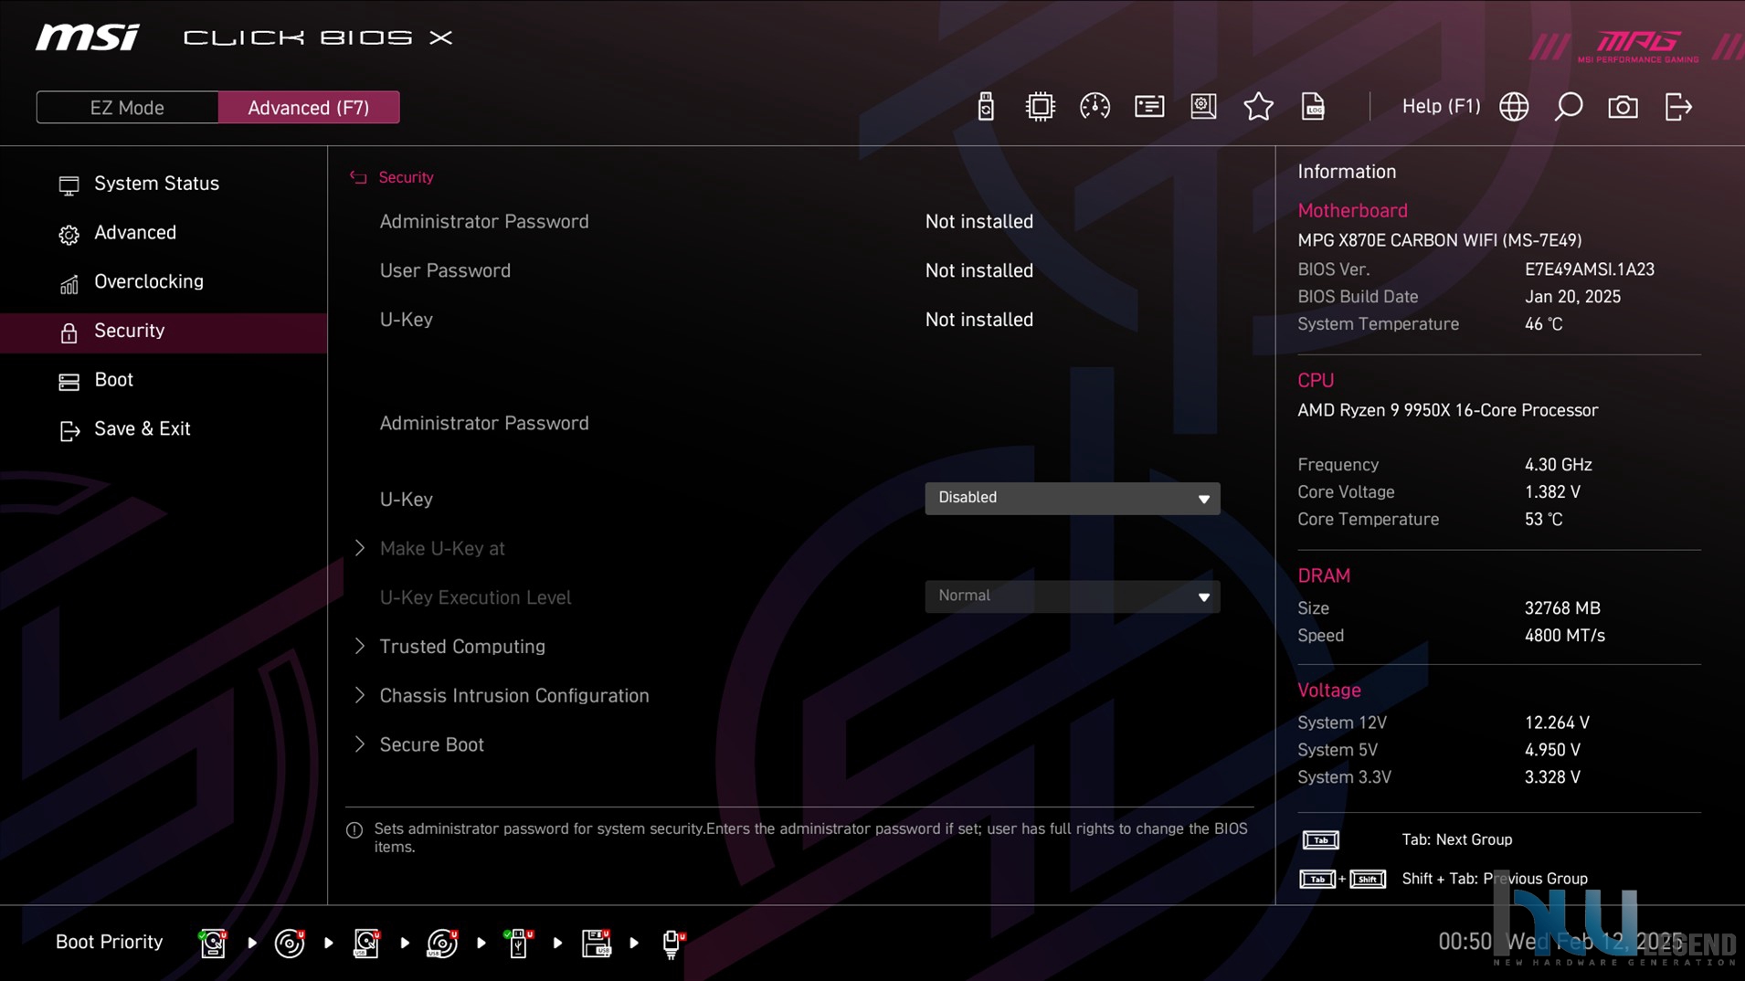Click Administrator Password 'Not installed' status
This screenshot has height=981, width=1745.
(x=978, y=222)
